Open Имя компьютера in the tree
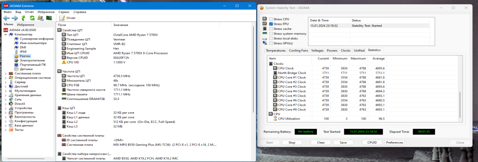Viewport: 478px width, 162px height. pyautogui.click(x=30, y=43)
